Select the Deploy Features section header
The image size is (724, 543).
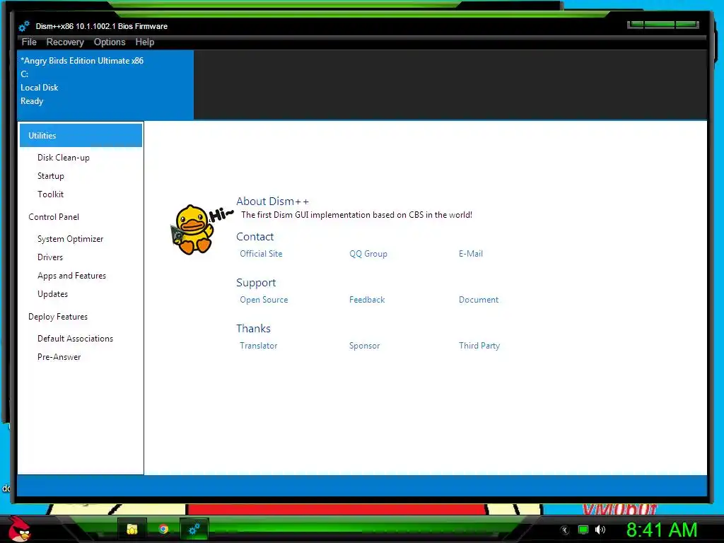pyautogui.click(x=58, y=317)
